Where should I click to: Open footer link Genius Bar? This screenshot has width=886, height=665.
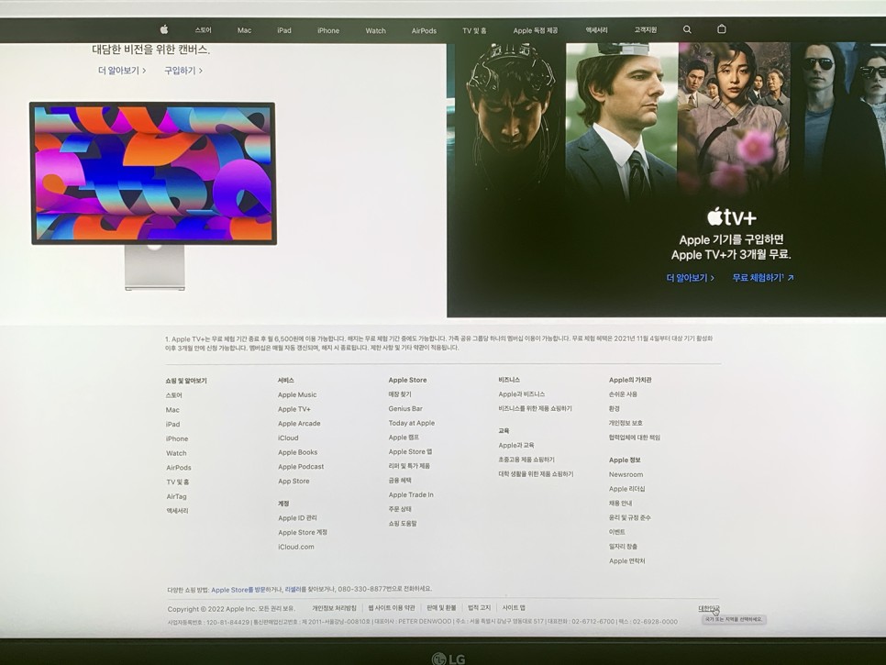point(405,408)
